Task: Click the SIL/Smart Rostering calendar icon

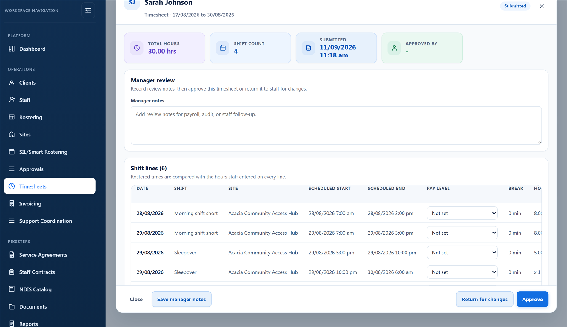Action: point(12,152)
